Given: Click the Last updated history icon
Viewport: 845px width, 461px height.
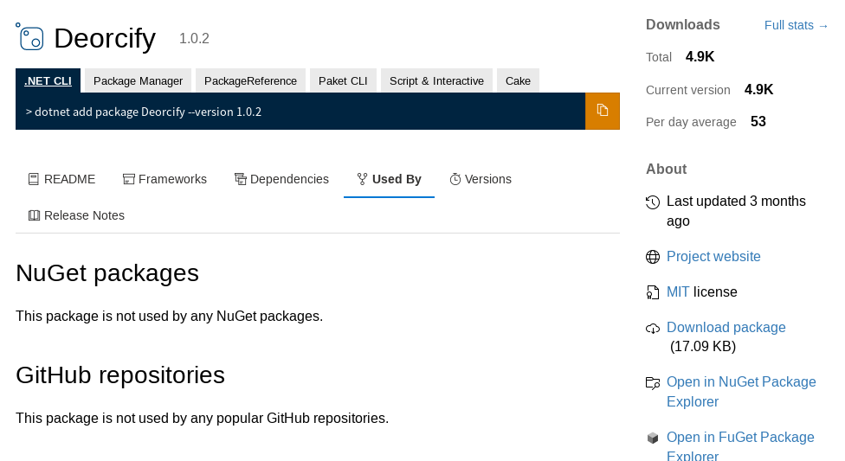Looking at the screenshot, I should click(x=653, y=202).
